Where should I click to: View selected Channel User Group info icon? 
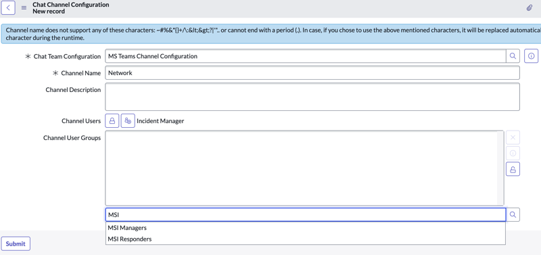tap(513, 154)
